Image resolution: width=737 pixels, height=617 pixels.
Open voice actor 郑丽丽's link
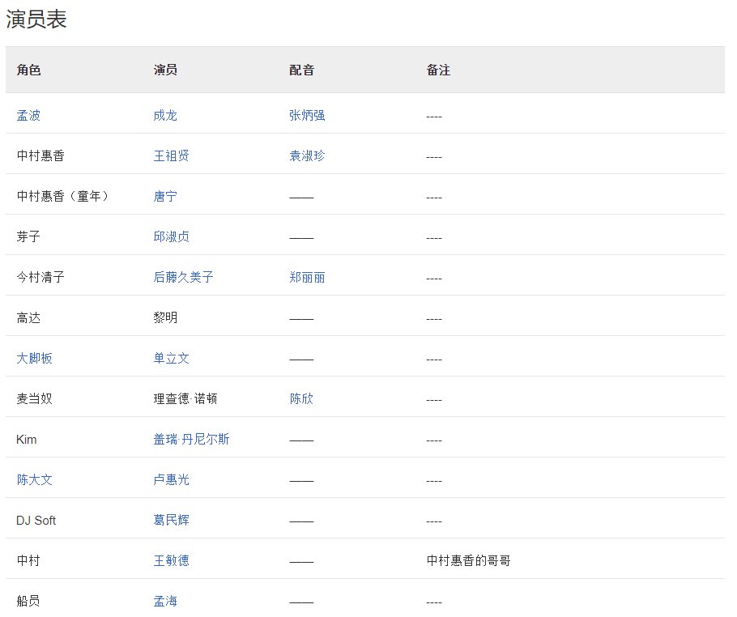305,277
